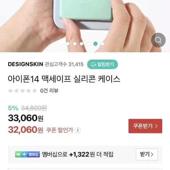Tap the magnifier zoom icon on product image
Viewport: 170px width, 170px height.
158,40
